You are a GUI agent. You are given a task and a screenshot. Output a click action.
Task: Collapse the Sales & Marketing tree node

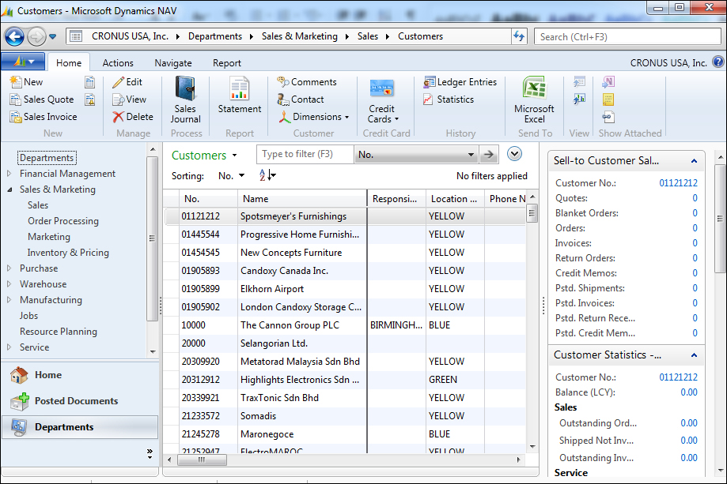pos(9,189)
